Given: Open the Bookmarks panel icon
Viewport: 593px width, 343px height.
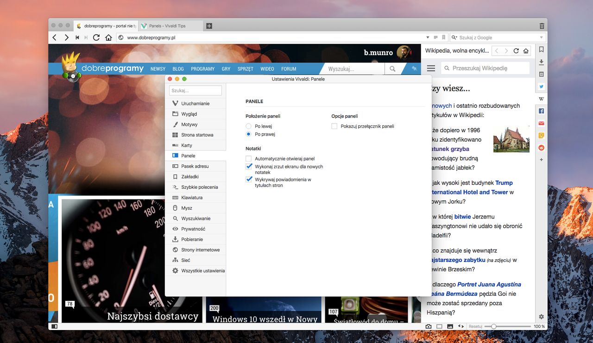Looking at the screenshot, I should (541, 50).
